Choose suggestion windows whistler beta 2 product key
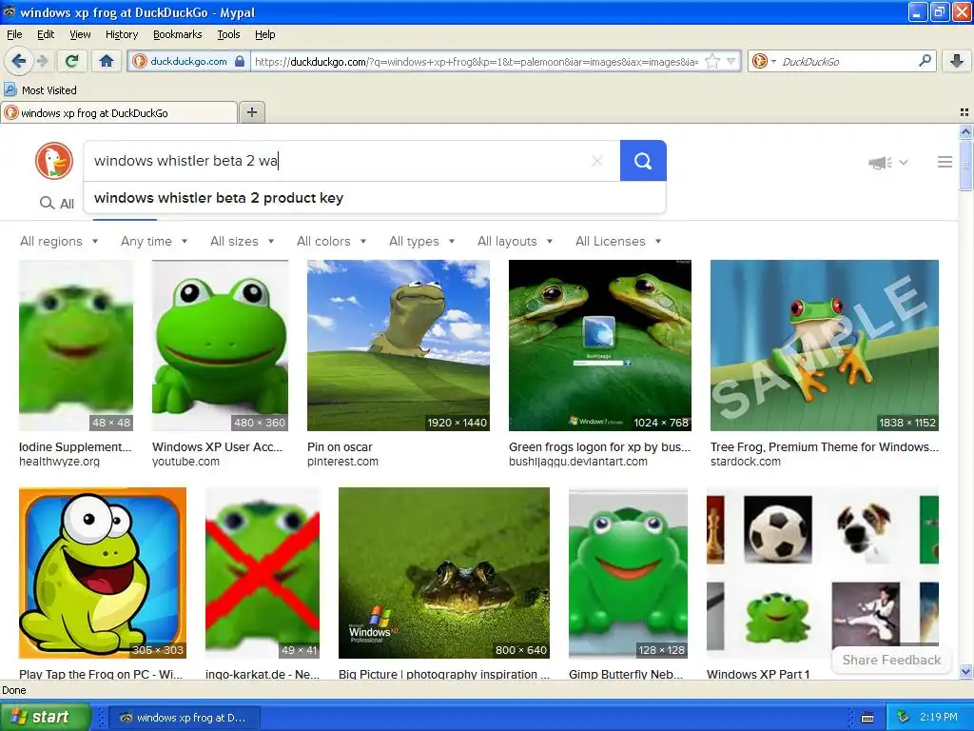 tap(375, 198)
